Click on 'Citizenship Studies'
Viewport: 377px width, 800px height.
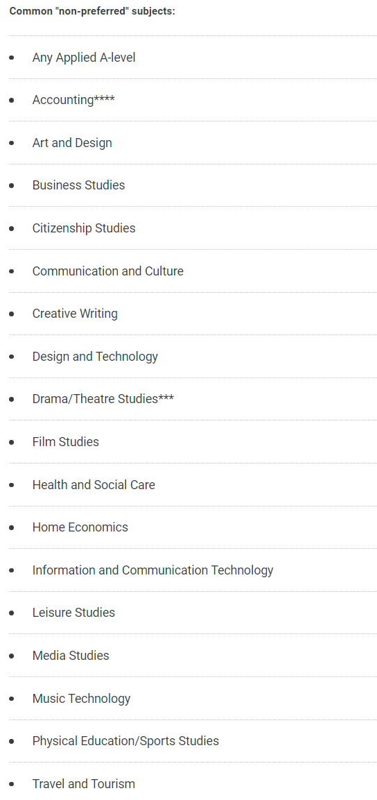pyautogui.click(x=84, y=228)
